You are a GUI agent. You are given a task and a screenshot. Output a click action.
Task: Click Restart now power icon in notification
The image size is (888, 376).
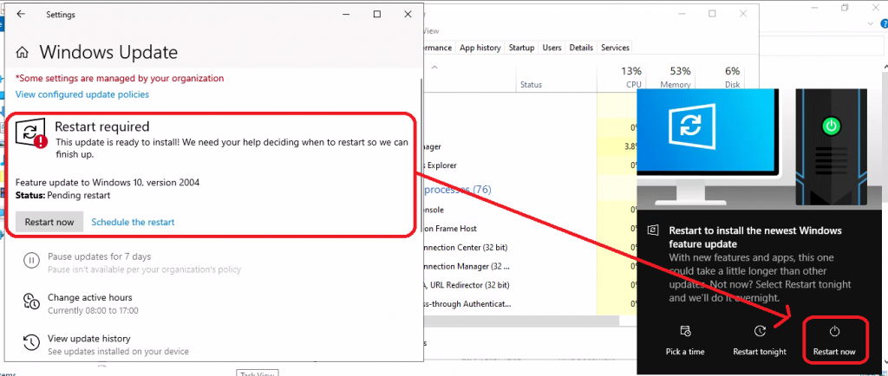coord(834,331)
